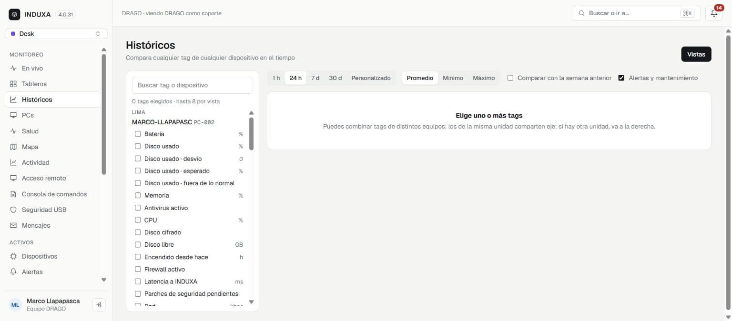Check the Firewall activo checkbox

(138, 269)
